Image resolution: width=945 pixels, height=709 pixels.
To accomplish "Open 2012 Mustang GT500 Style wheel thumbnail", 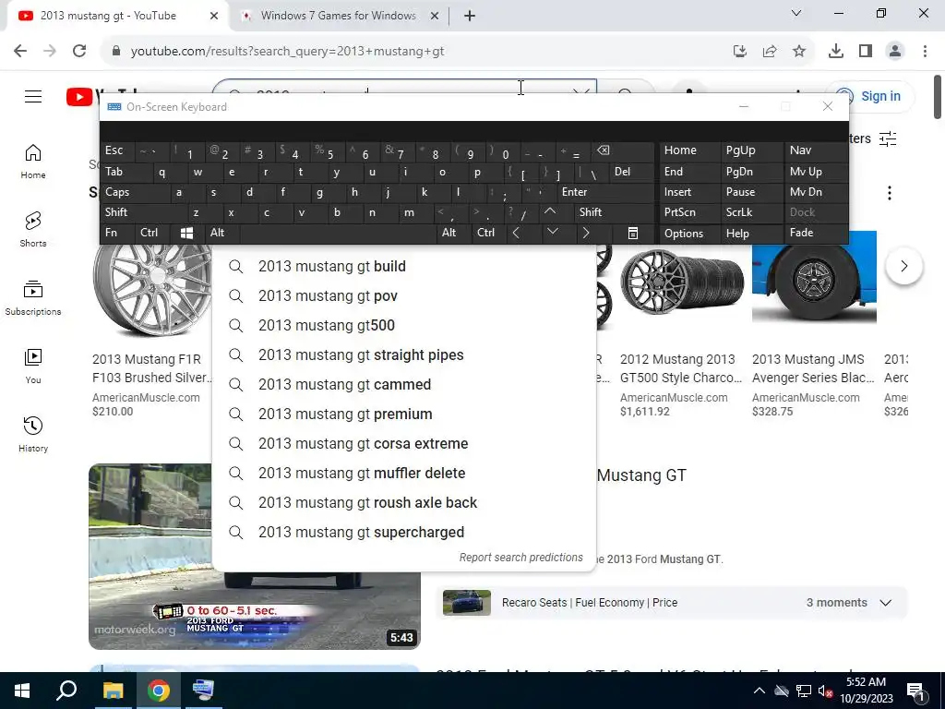I will [x=682, y=281].
